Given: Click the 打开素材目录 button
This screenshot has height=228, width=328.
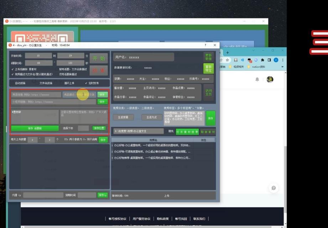Looking at the screenshot, I should pyautogui.click(x=187, y=132).
